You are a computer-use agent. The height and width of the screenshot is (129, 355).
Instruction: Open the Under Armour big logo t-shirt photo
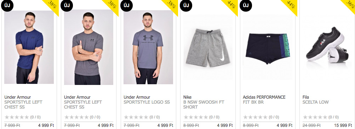click(x=148, y=47)
